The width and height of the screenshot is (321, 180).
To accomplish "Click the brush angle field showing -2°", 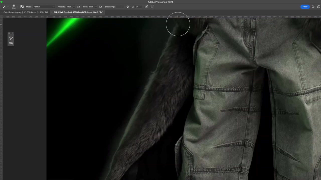I will (139, 7).
